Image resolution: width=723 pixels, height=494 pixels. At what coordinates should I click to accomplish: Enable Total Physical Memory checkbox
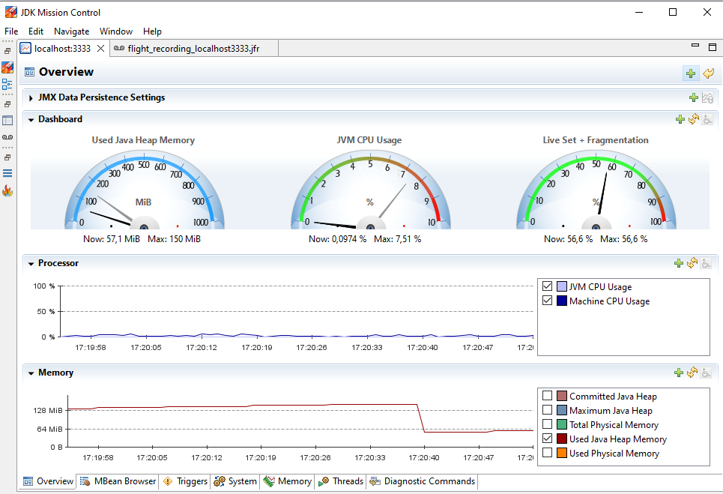tap(548, 424)
